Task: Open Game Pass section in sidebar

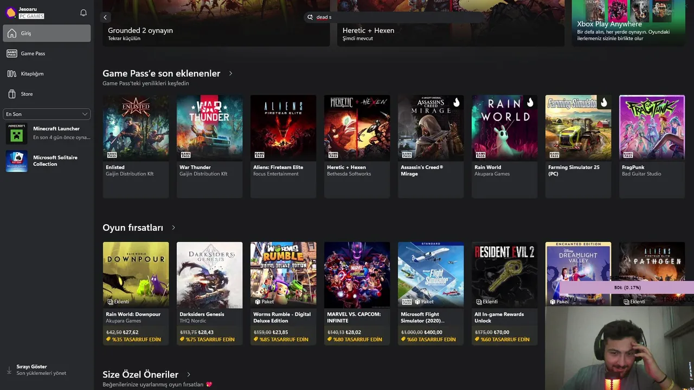Action: click(47, 53)
